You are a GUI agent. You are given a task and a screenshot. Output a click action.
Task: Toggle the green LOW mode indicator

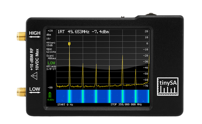(x=51, y=63)
